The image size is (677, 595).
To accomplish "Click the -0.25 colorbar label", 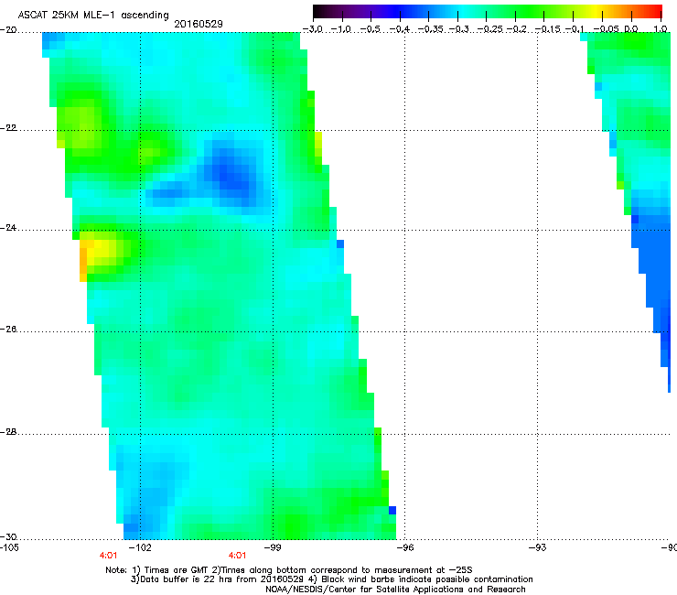I will [489, 29].
